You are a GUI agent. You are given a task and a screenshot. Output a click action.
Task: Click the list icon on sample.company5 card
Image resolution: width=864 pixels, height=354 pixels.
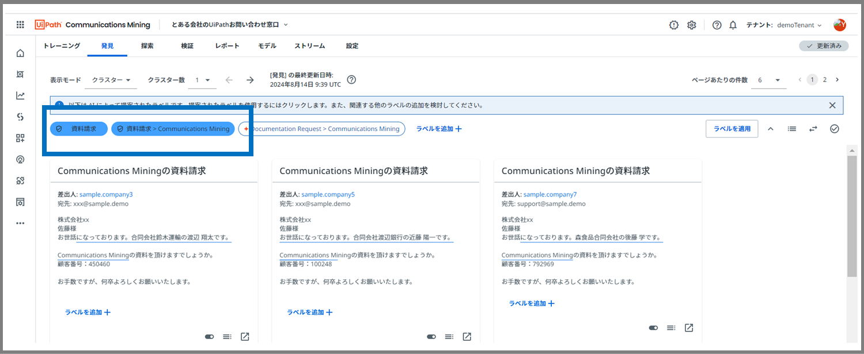click(449, 336)
